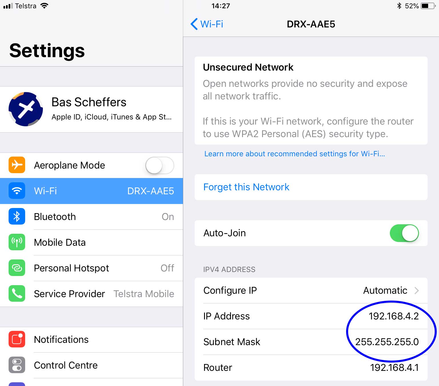The width and height of the screenshot is (439, 386).
Task: Expand Configure IP Automatic chevron
Action: [417, 291]
